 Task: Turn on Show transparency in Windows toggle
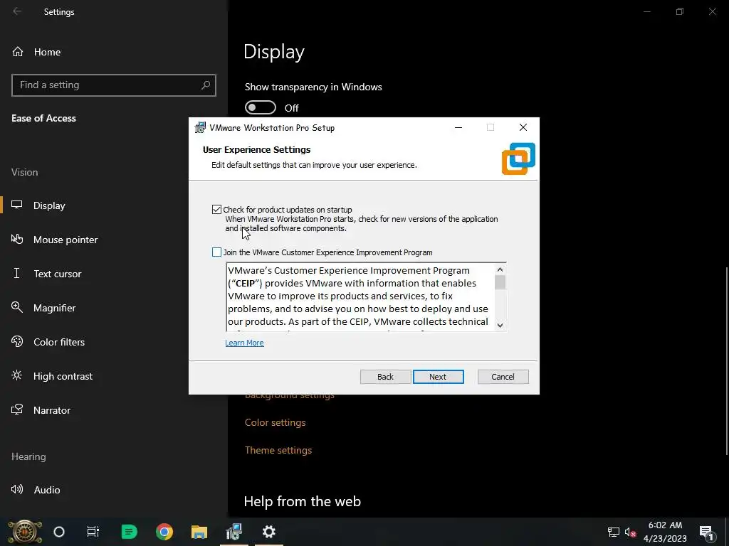coord(261,108)
